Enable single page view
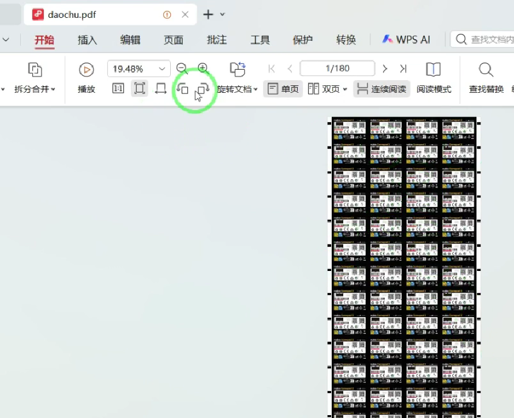Image resolution: width=514 pixels, height=418 pixels. [x=283, y=89]
